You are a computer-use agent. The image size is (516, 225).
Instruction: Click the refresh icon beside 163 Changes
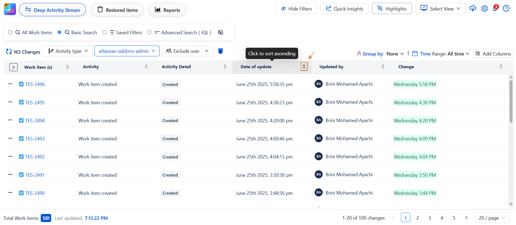(x=9, y=51)
